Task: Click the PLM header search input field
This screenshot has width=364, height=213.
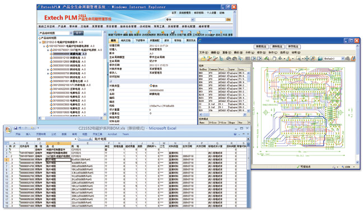Action: click(210, 20)
